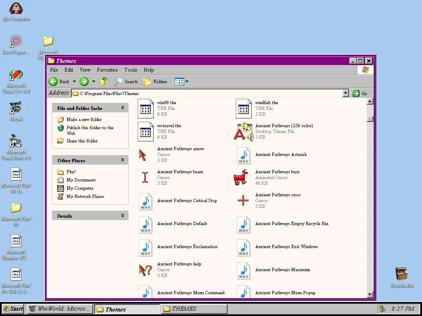Select Ancient Pathways Menu Command icon
The image size is (422, 316).
point(145,292)
